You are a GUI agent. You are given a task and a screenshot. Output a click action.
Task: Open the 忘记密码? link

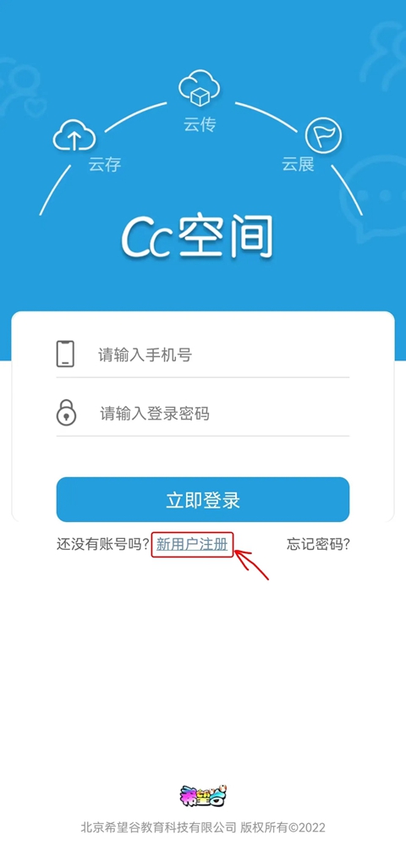point(319,544)
